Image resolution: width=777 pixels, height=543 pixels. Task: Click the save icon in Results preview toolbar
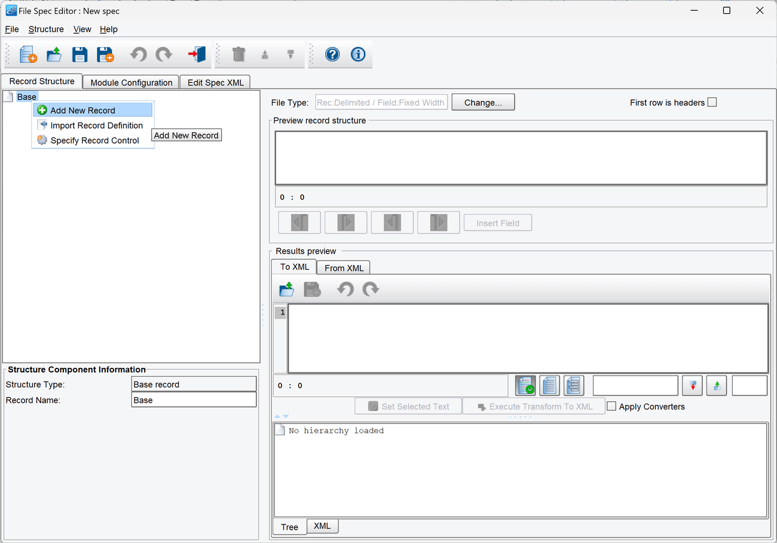click(313, 289)
